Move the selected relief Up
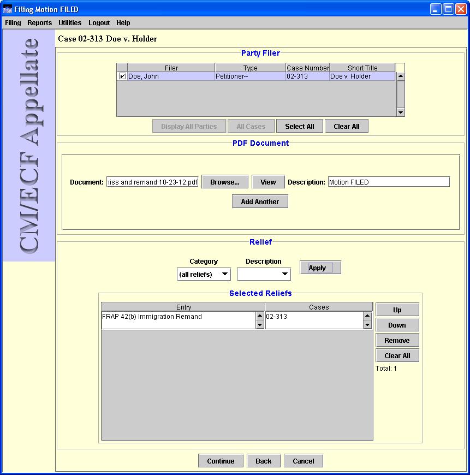470x475 pixels. 397,310
